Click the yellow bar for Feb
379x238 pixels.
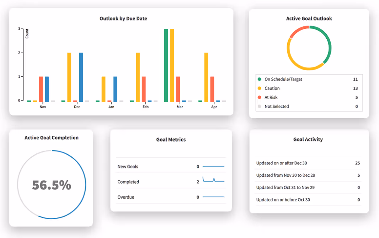[x=138, y=77]
